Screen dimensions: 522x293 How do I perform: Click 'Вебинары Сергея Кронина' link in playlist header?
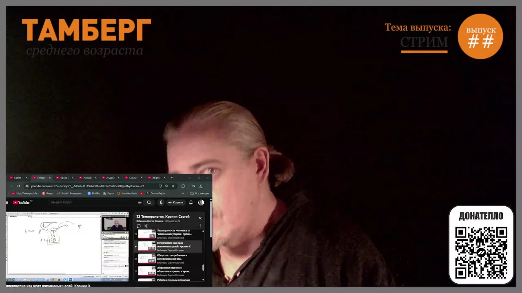click(150, 221)
